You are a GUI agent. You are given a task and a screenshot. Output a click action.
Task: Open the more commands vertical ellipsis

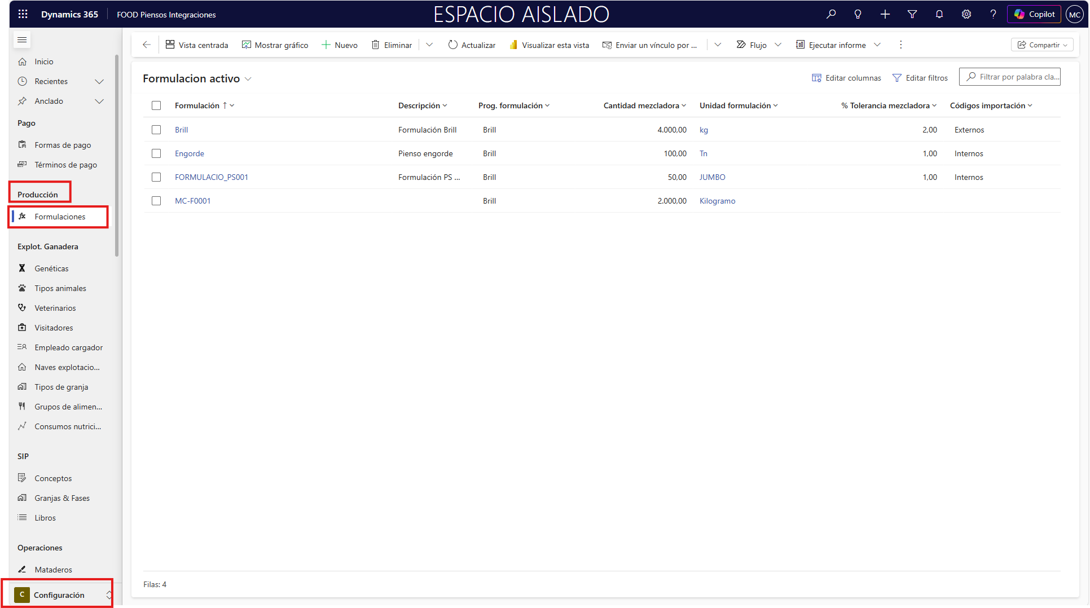click(x=901, y=45)
